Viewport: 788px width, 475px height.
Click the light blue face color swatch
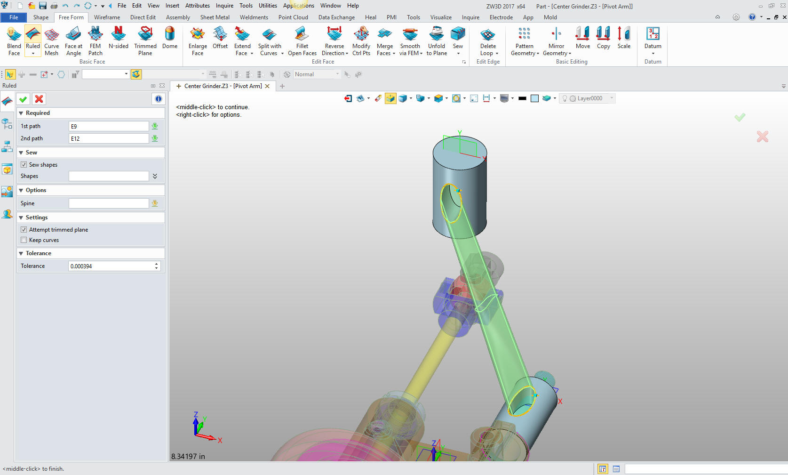click(534, 98)
